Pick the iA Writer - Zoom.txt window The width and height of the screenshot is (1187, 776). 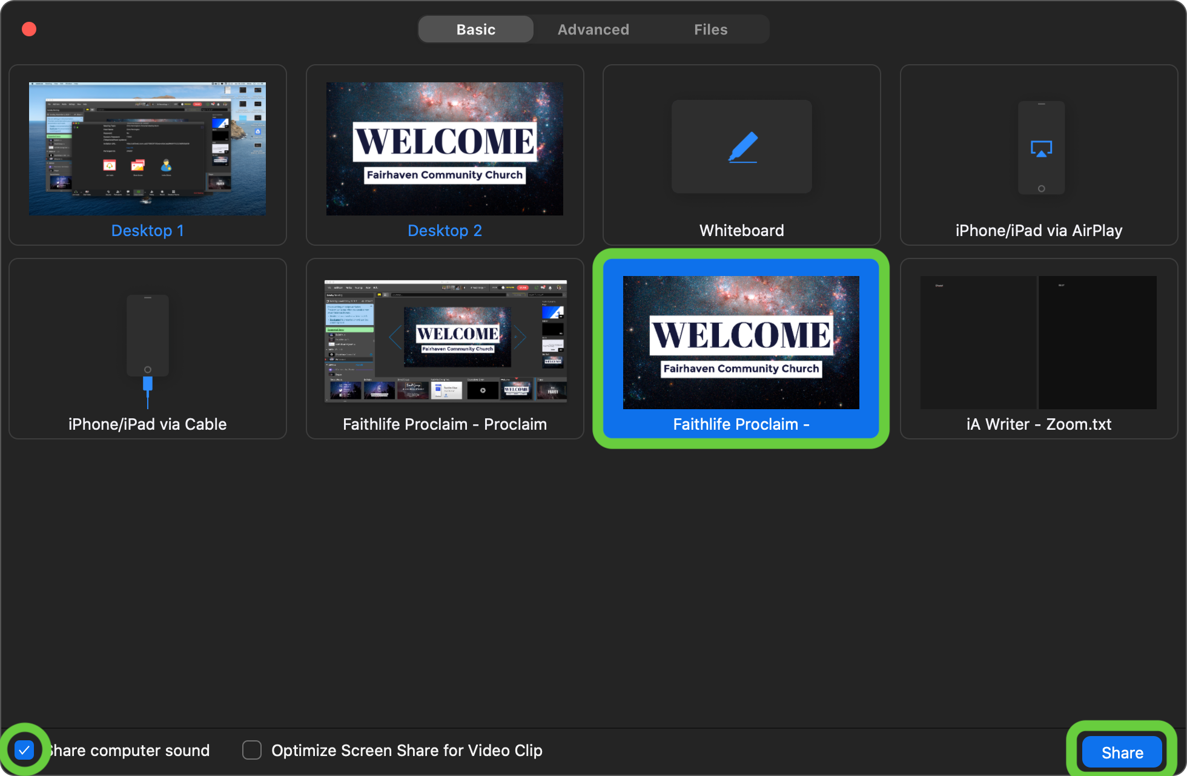point(1038,343)
